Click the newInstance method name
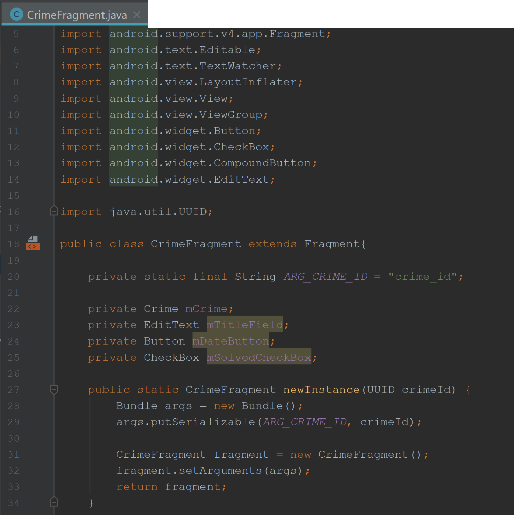Screen dimensions: 514x515 pos(322,390)
